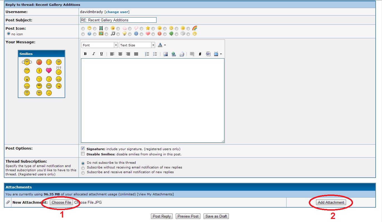The height and width of the screenshot is (222, 382).
Task: Click the Add Attachment button
Action: coord(331,202)
